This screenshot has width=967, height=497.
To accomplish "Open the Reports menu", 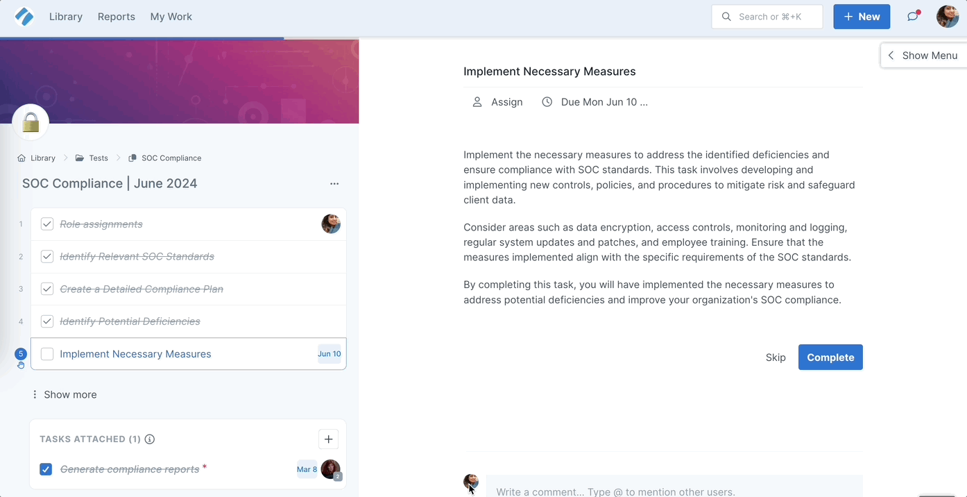I will click(x=117, y=17).
